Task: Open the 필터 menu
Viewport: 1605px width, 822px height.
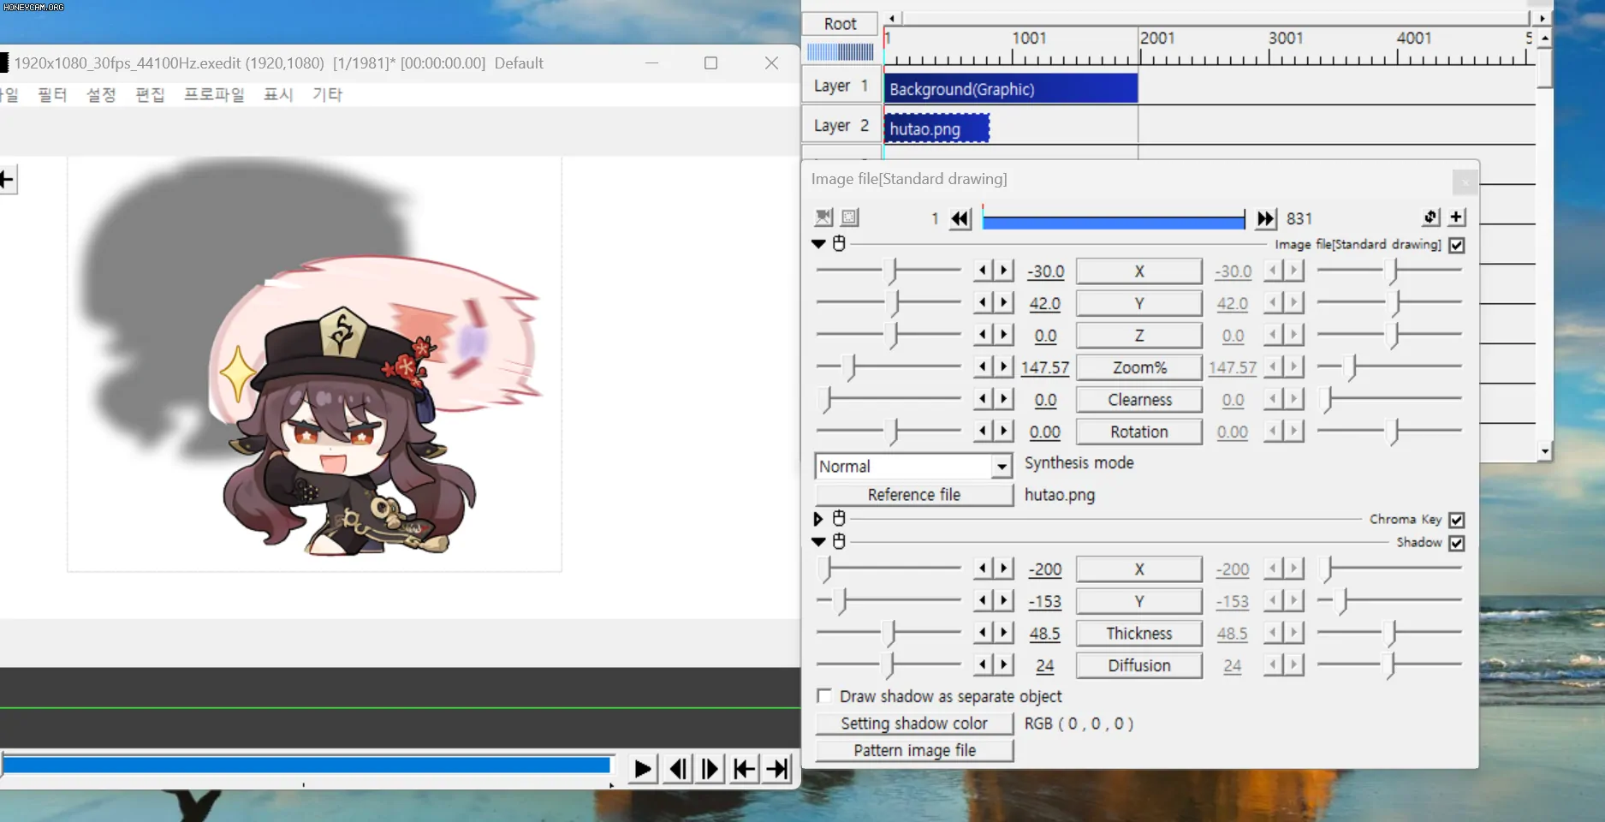Action: 52,94
